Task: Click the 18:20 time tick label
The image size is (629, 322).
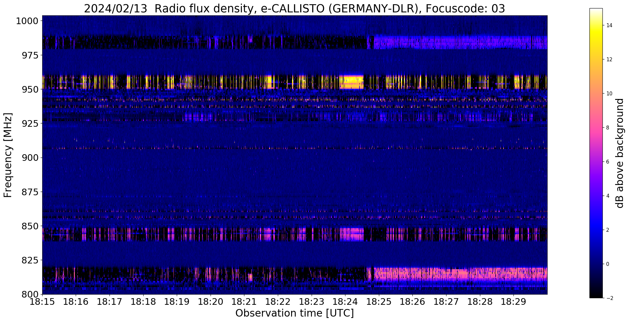Action: coord(211,302)
